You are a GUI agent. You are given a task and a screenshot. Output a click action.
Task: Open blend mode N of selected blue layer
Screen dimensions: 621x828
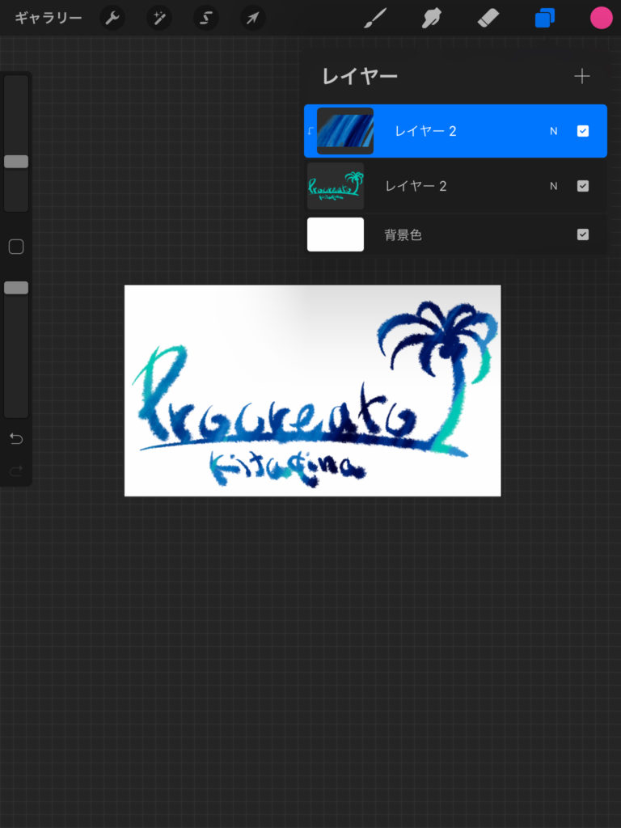553,131
